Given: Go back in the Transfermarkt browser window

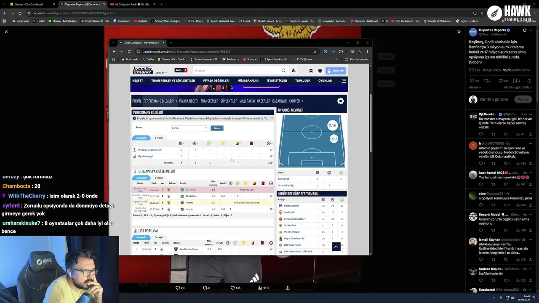Looking at the screenshot, I should click(114, 52).
